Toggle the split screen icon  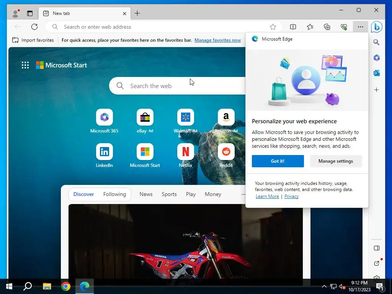click(293, 27)
